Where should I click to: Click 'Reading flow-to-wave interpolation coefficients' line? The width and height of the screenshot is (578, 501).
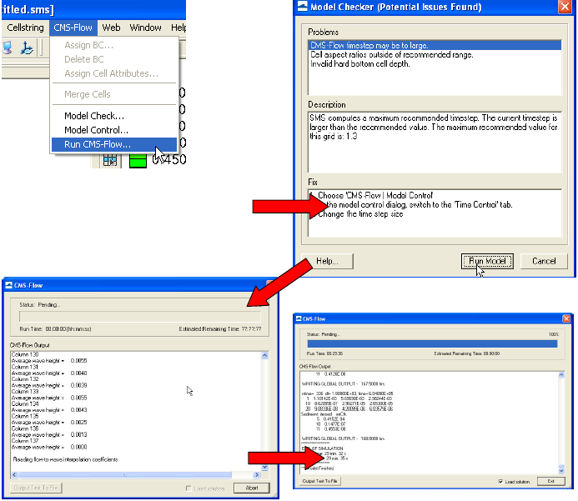tap(65, 459)
